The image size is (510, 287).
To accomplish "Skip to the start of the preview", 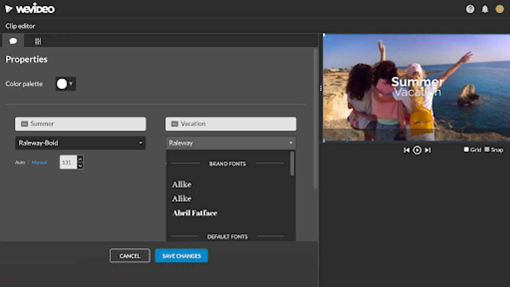I will pos(406,150).
